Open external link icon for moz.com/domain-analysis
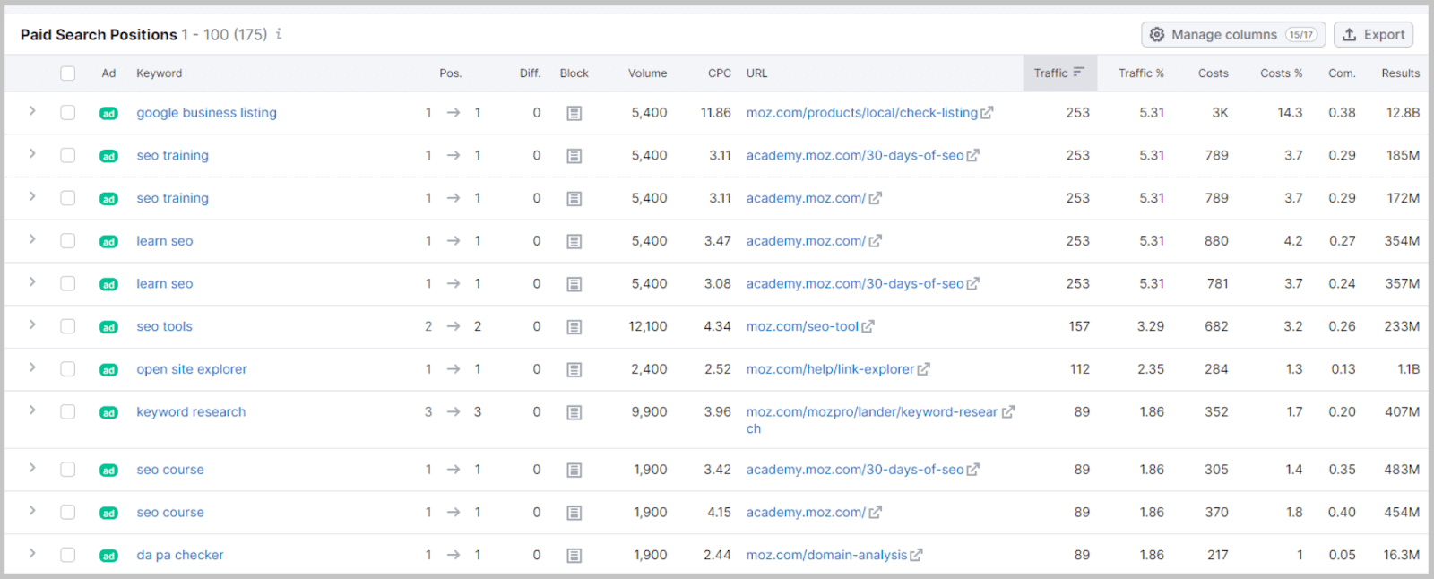Screen dimensions: 1434x579 (x=916, y=555)
